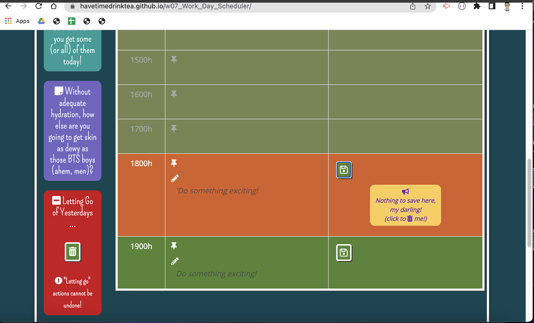534x323 pixels.
Task: Click the pin icon in 1800h row
Action: point(174,163)
